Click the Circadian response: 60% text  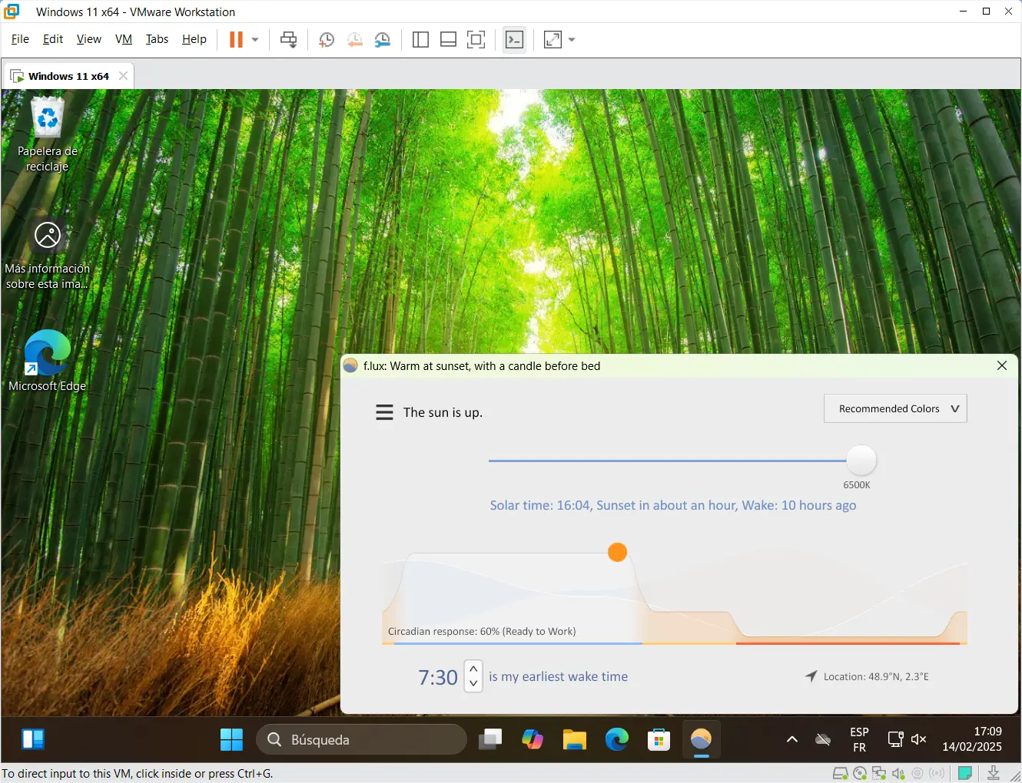[482, 631]
